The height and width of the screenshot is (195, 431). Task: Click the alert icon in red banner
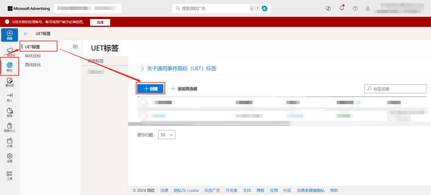[x=7, y=22]
